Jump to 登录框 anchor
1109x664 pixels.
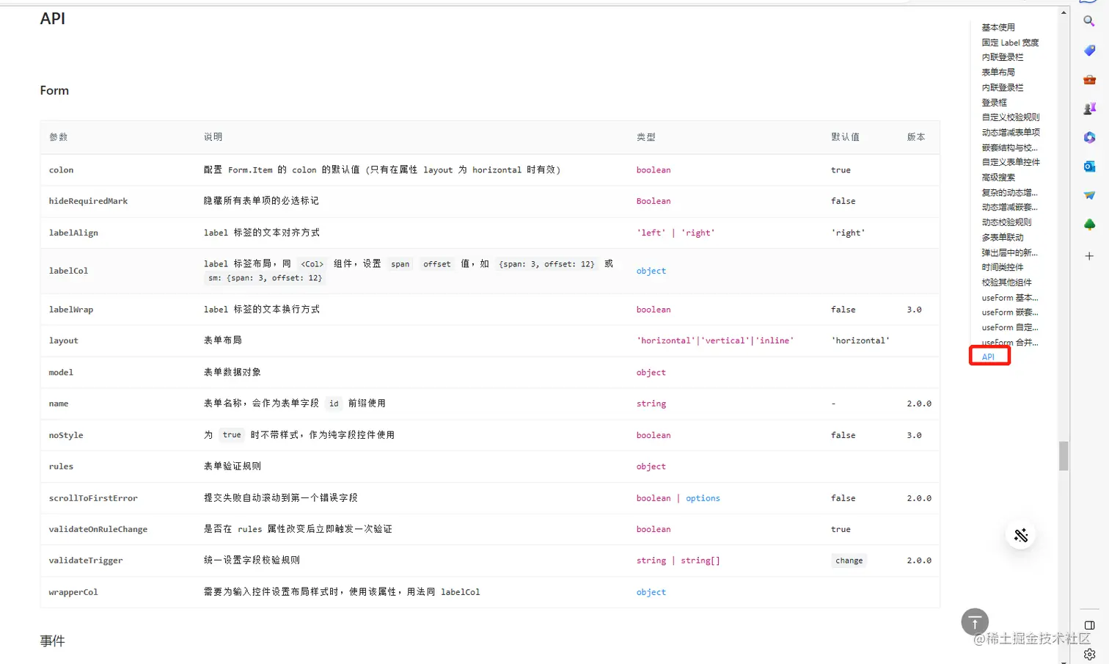coord(994,103)
